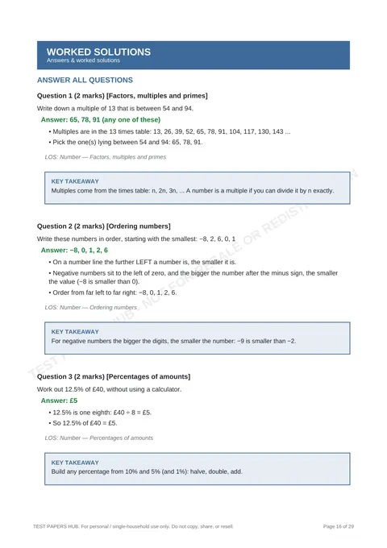This screenshot has height=548, width=387.
Task: Click the Question 1 Factors, multiples heading
Action: [x=123, y=96]
